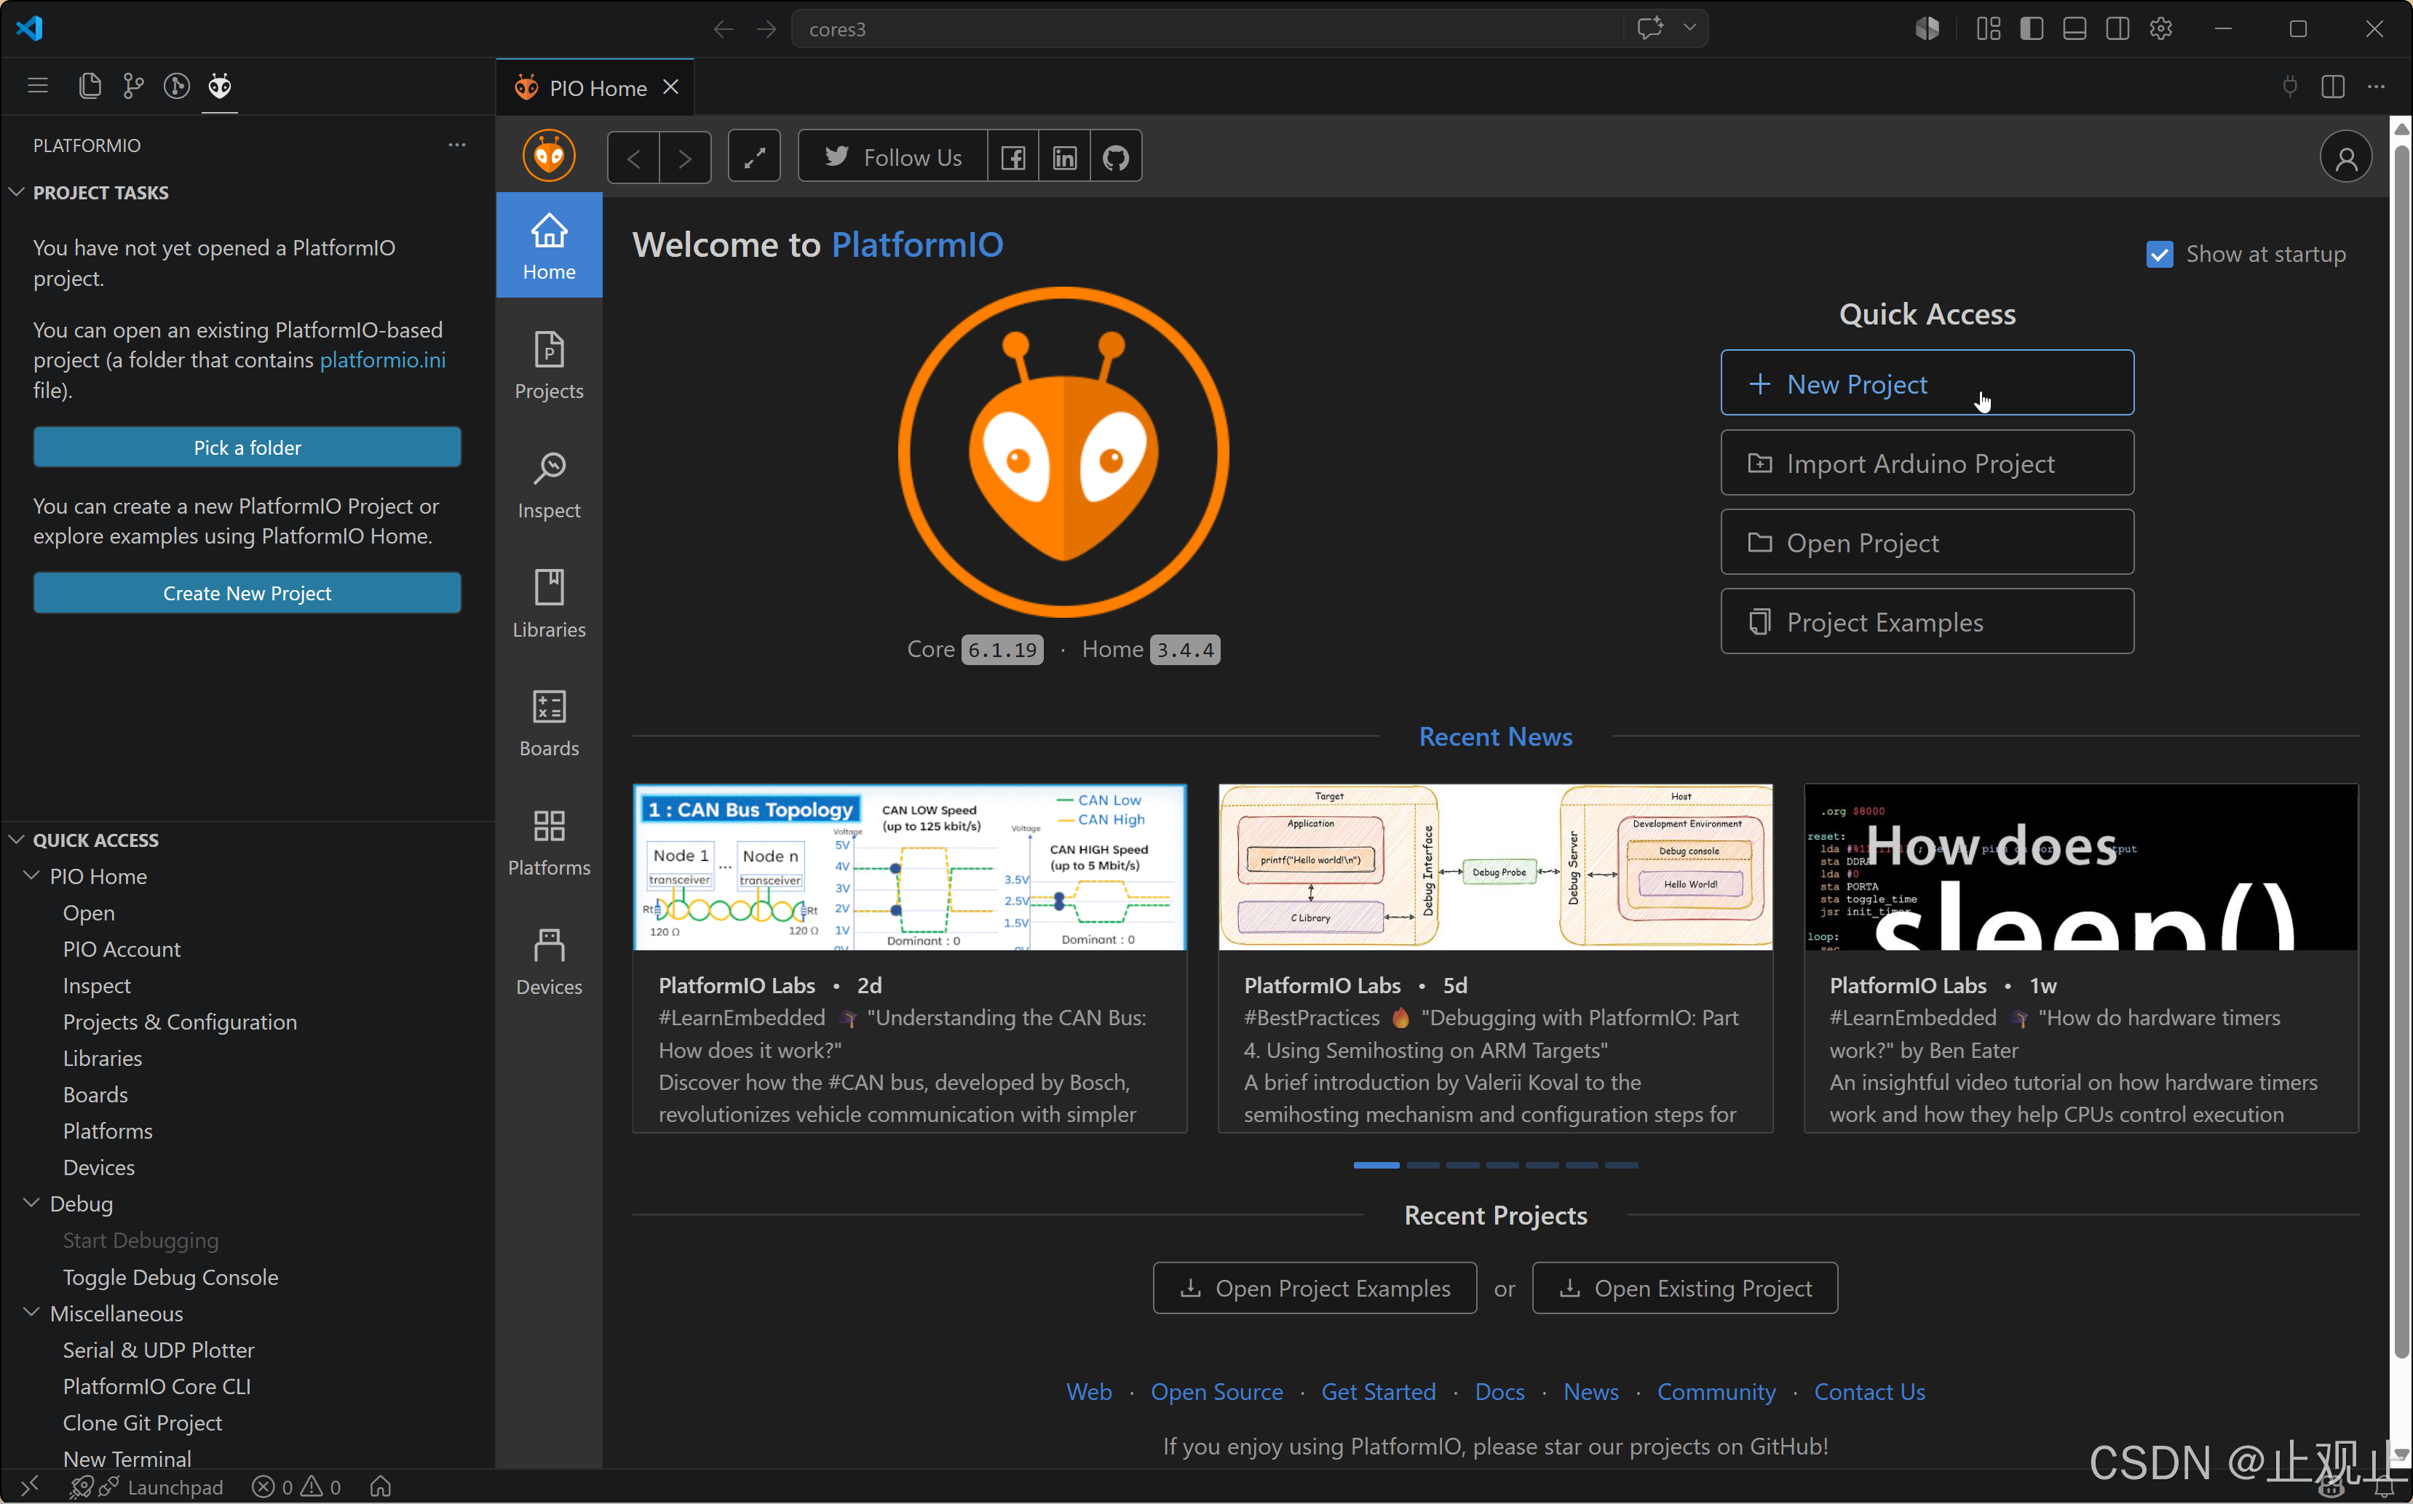Open Boards in the PIO Home sidebar
Screen dimensions: 2413x1504
click(x=550, y=723)
